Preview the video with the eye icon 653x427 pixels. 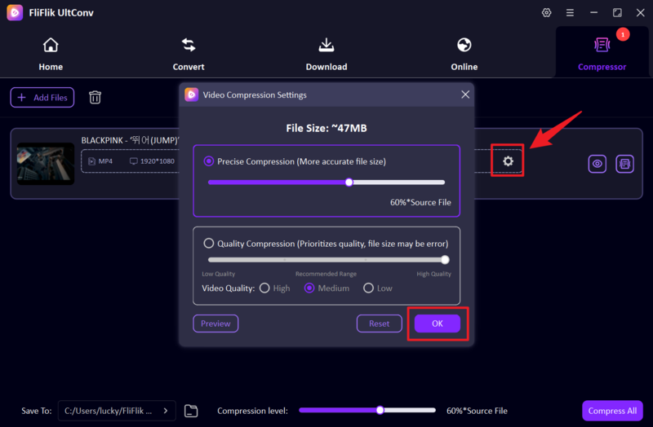click(x=597, y=164)
